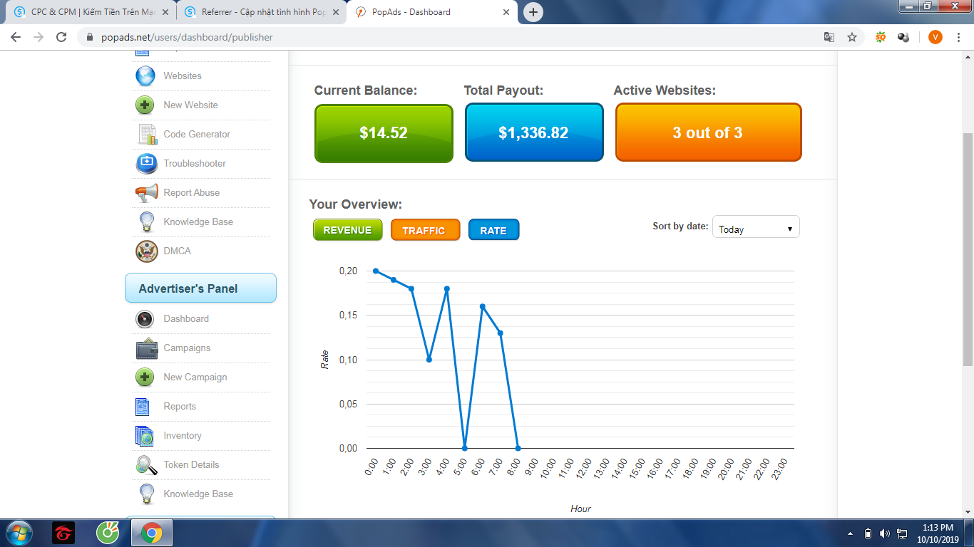The height and width of the screenshot is (547, 974).
Task: Open the Chrome three-dot menu
Action: [x=958, y=37]
